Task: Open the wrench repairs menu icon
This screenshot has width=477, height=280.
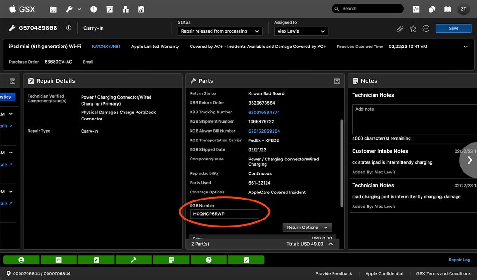Action: tap(69, 9)
